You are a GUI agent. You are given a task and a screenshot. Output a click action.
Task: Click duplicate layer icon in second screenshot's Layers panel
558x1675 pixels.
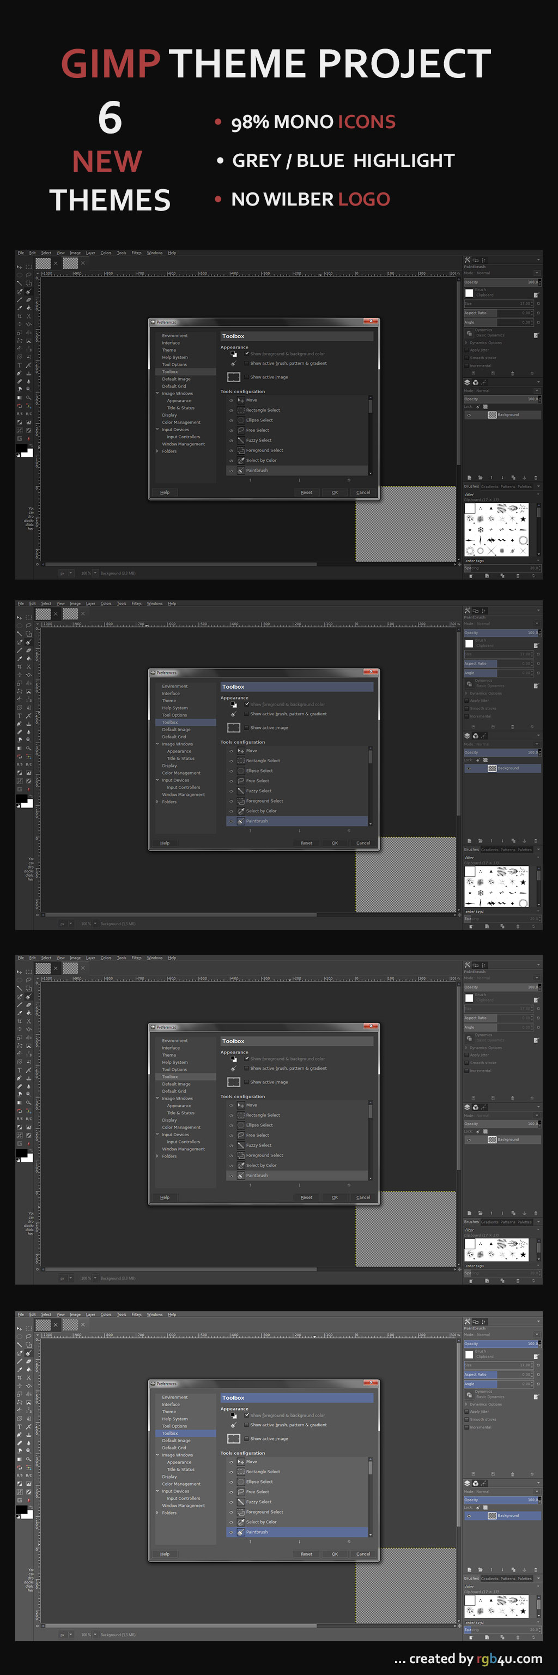point(513,841)
